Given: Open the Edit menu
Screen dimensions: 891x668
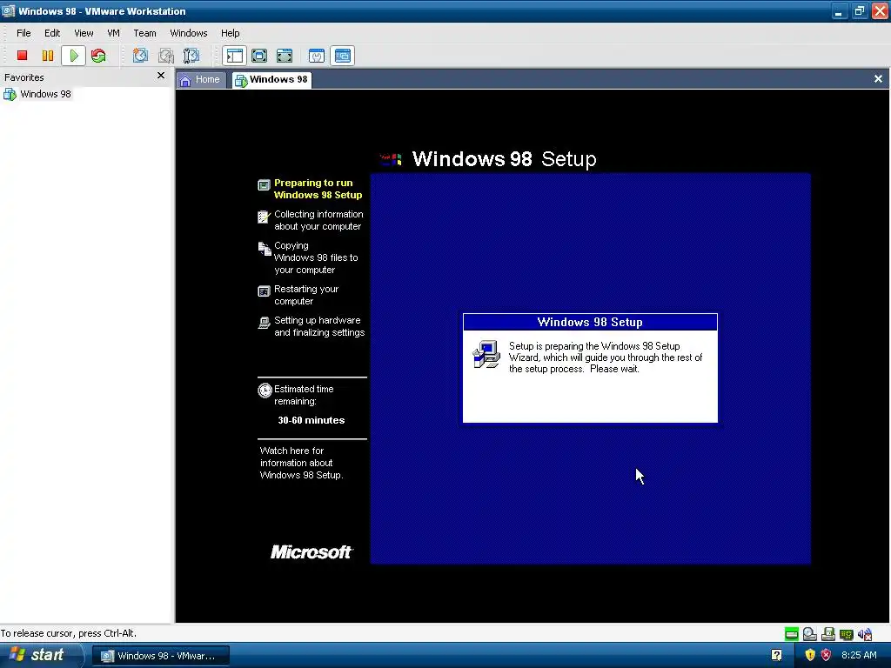Looking at the screenshot, I should (52, 33).
